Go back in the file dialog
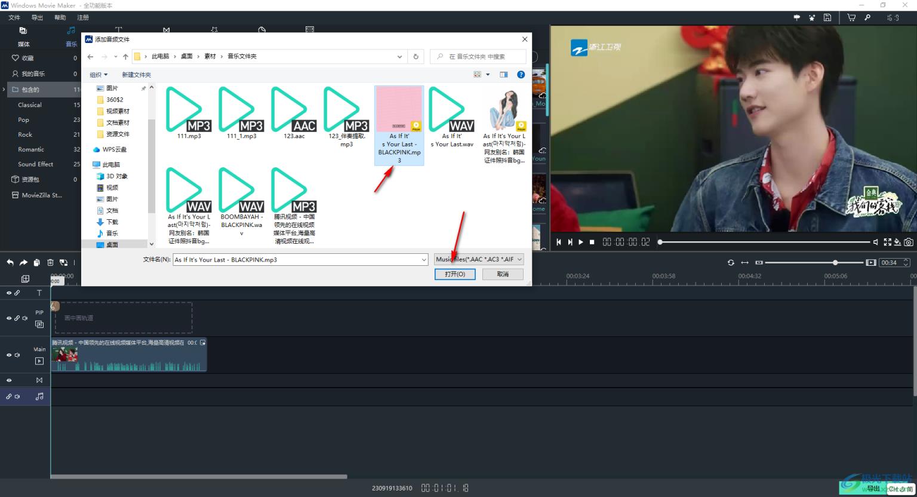 tap(90, 57)
